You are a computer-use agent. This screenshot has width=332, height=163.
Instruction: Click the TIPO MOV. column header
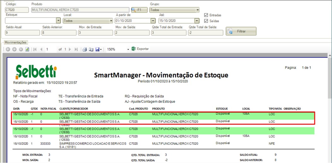[275, 109]
